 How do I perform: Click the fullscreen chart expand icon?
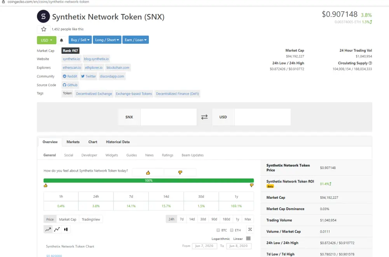point(250,229)
